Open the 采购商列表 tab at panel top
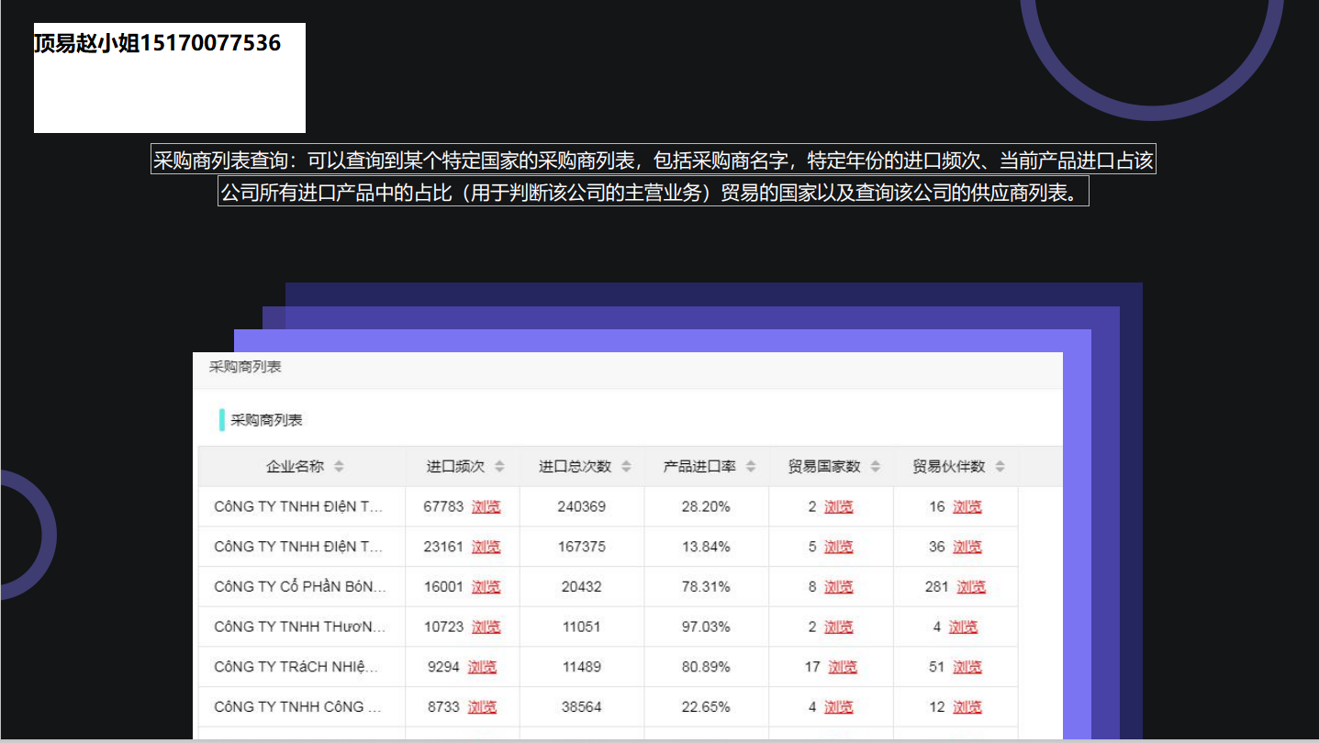Screen dimensions: 1319x743 [245, 367]
